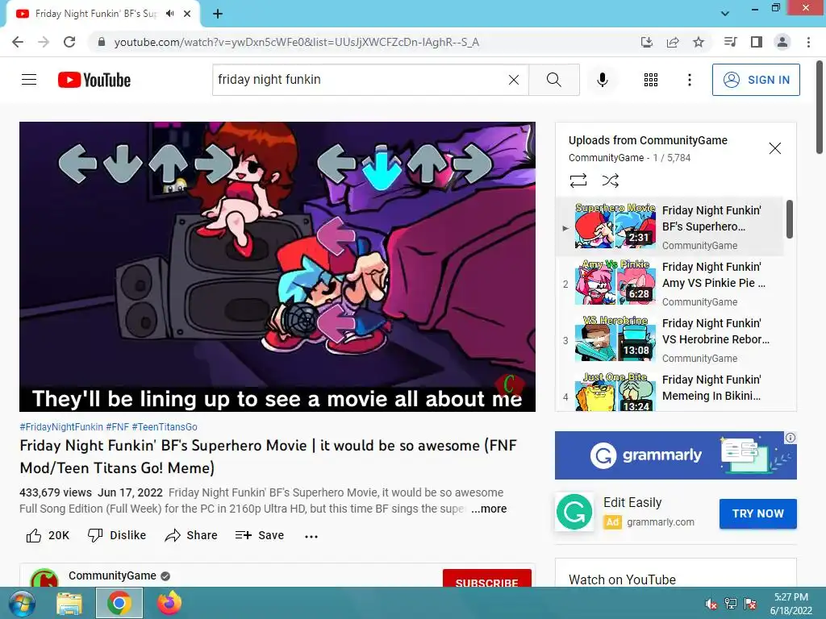Open more actions ellipsis under the video

311,536
